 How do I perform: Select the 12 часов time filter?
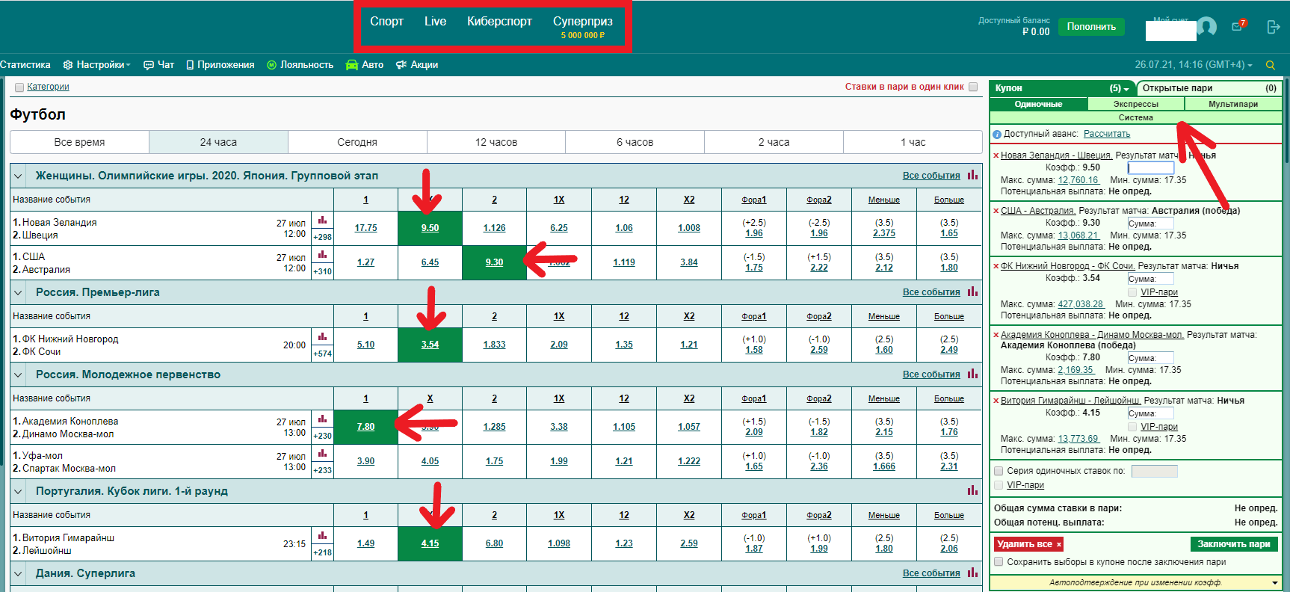(496, 142)
